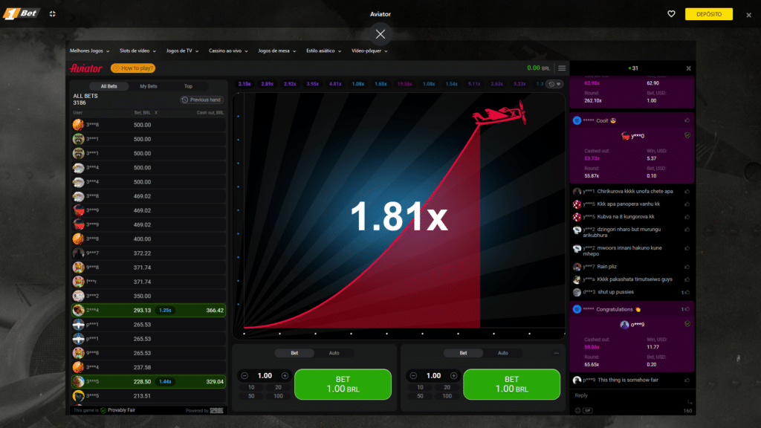Image resolution: width=761 pixels, height=428 pixels.
Task: Expand the Cassino ao vivo menu
Action: pyautogui.click(x=228, y=51)
